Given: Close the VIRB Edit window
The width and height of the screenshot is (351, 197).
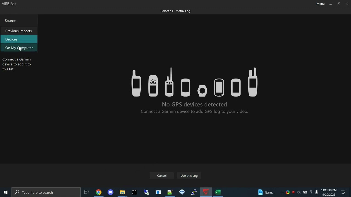Looking at the screenshot, I should [347, 4].
